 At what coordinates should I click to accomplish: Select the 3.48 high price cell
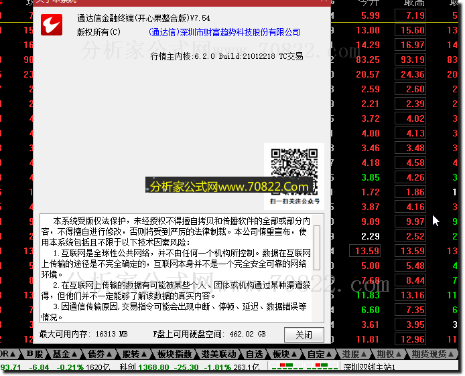[411, 148]
